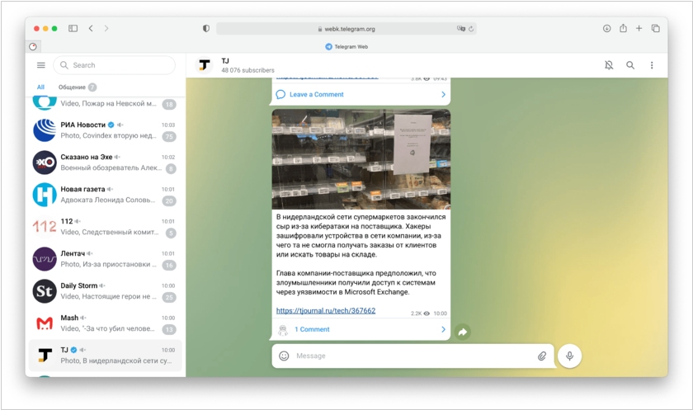Open the 112 channel chat

[x=106, y=227]
